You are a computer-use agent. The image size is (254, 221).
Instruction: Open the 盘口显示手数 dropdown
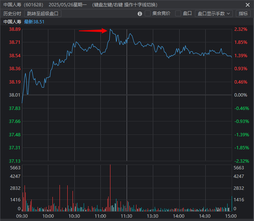pos(213,14)
